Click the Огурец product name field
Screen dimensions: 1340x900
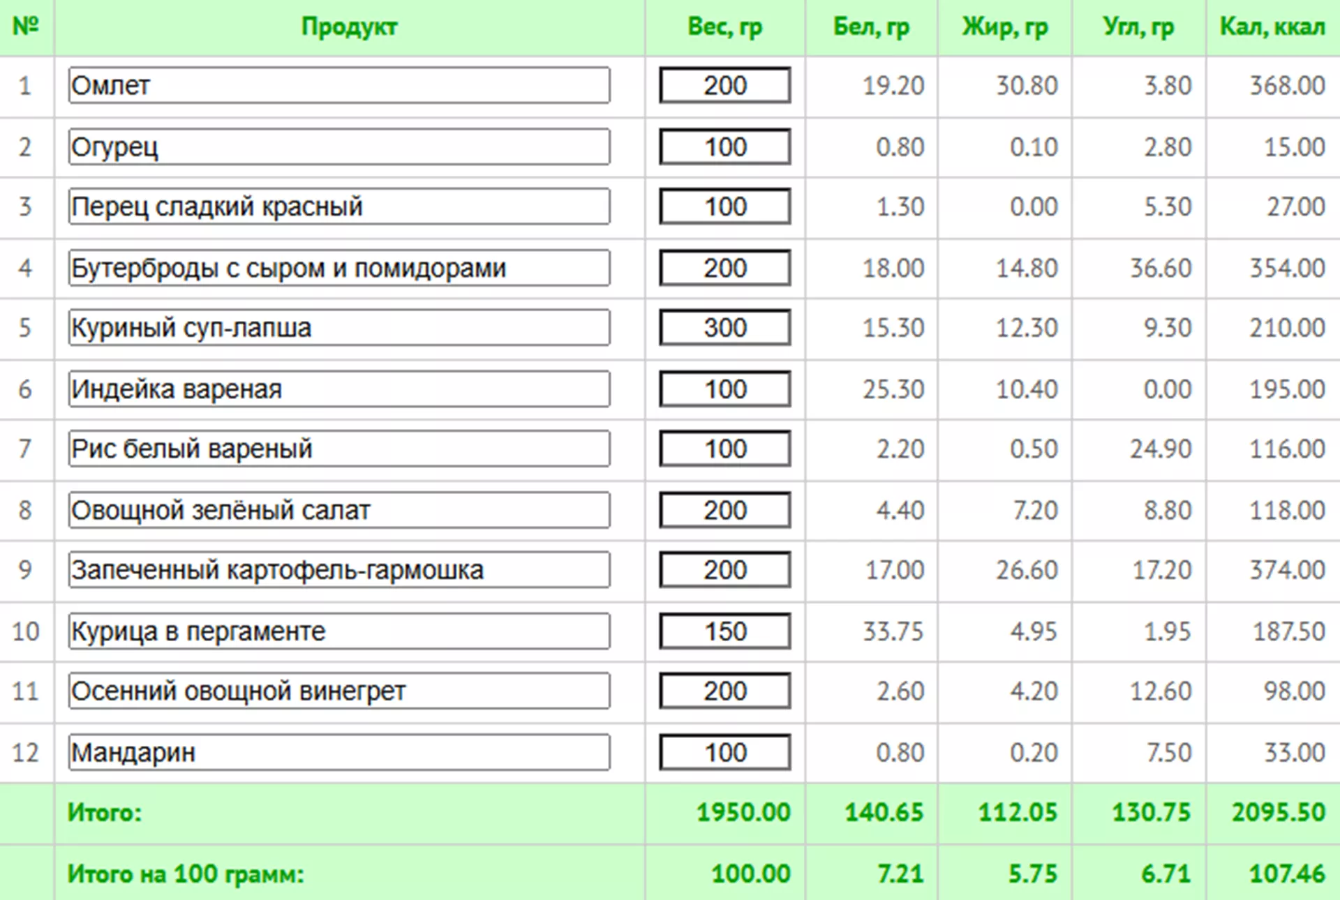coord(339,147)
